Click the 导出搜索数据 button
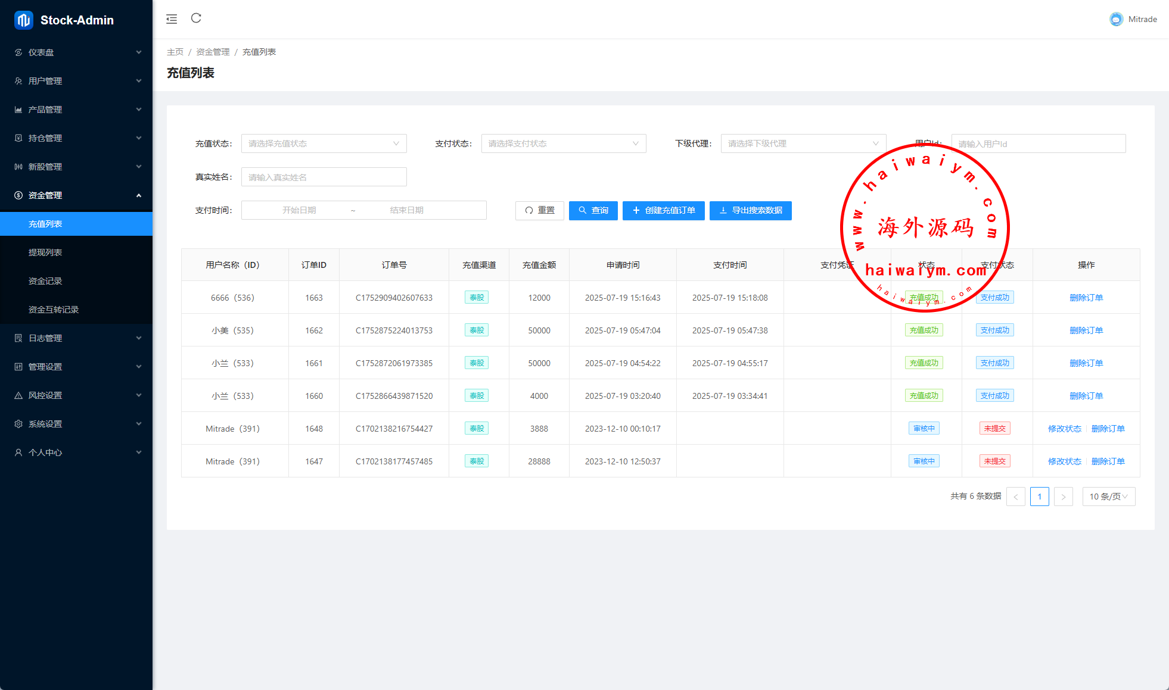The image size is (1169, 690). tap(750, 210)
